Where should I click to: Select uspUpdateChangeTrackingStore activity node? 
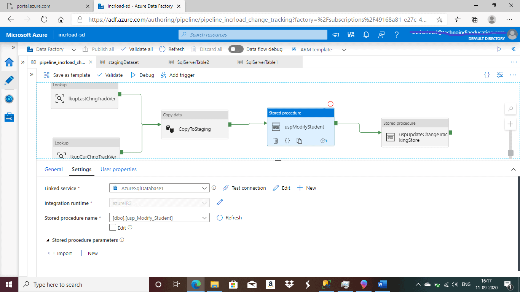click(x=415, y=133)
